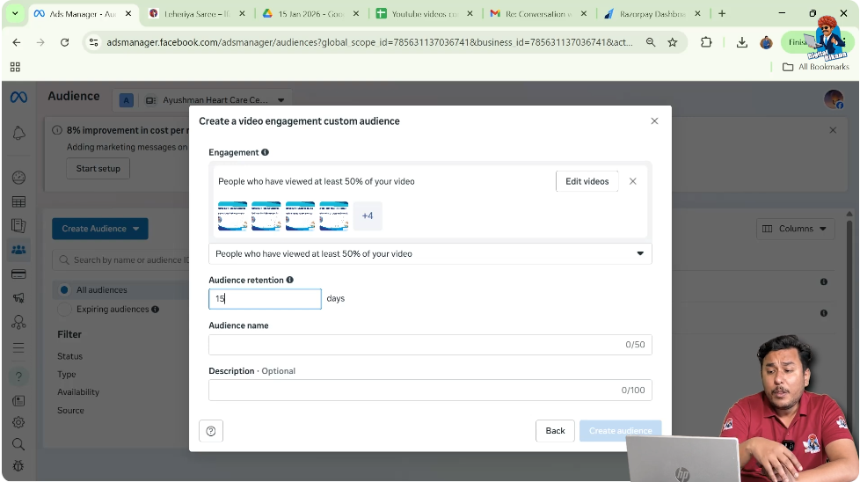The height and width of the screenshot is (482, 860).
Task: Open Audiences people icon in sidebar
Action: pos(18,250)
